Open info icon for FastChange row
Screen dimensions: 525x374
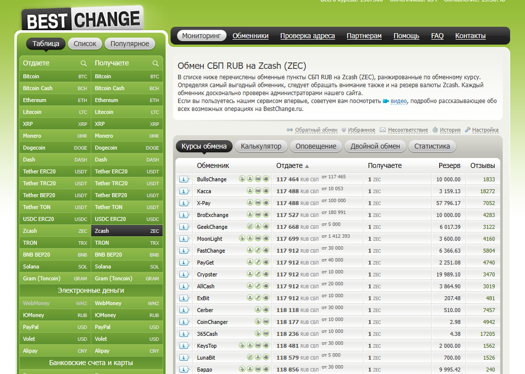184,251
